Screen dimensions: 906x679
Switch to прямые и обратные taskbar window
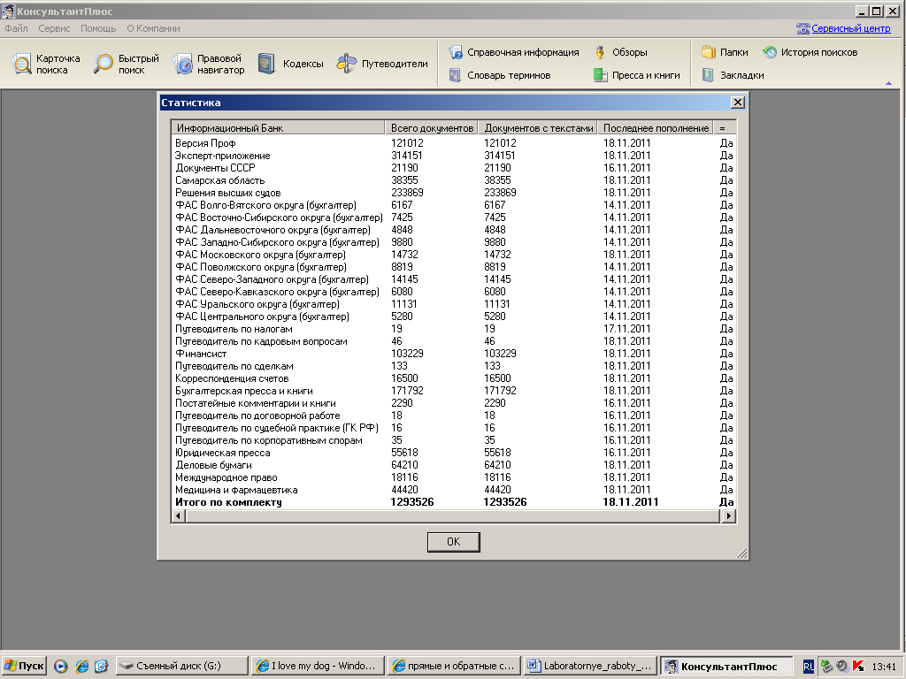(x=454, y=666)
